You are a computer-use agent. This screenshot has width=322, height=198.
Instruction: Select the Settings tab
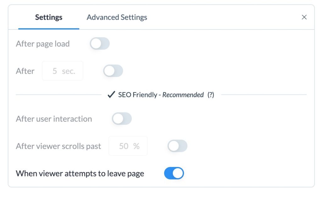49,17
